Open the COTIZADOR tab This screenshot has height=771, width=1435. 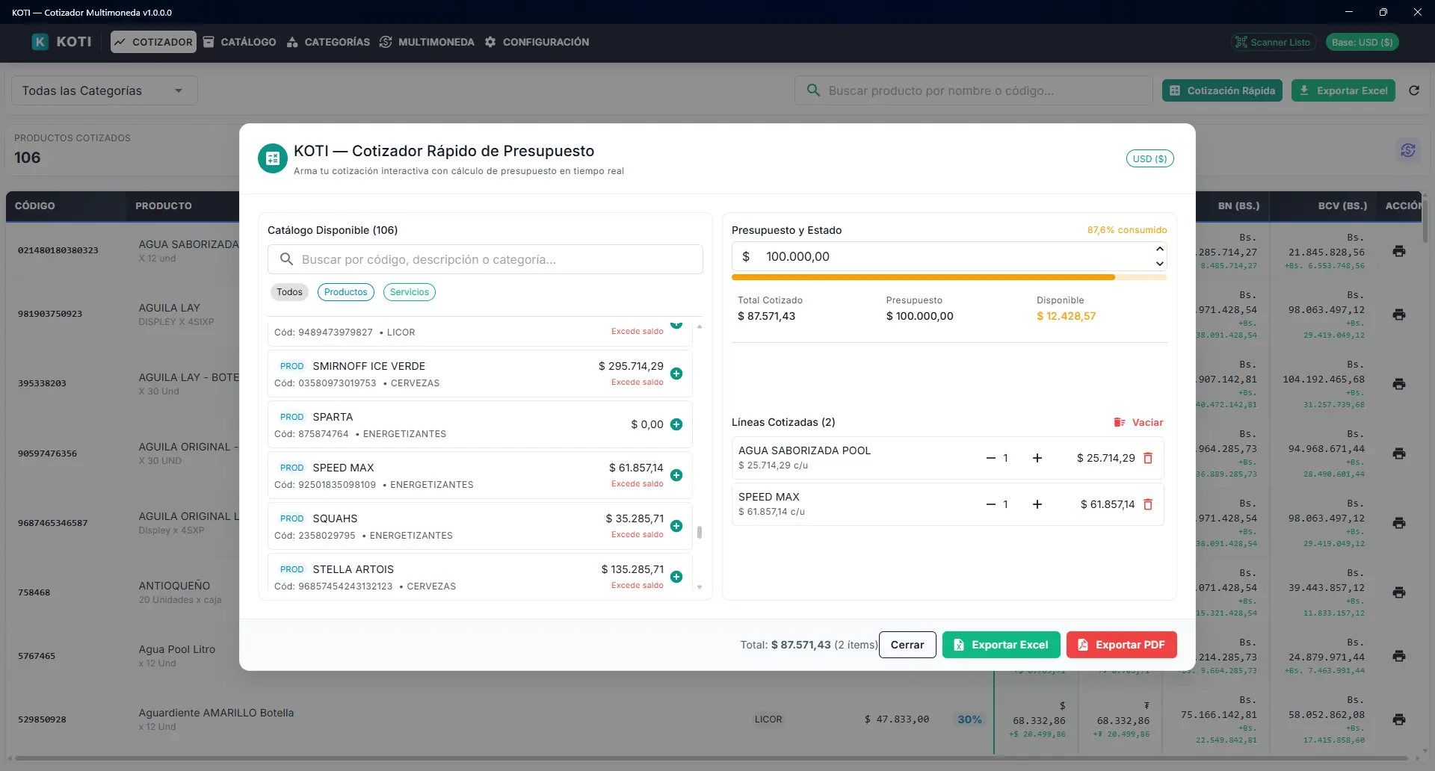[x=153, y=42]
